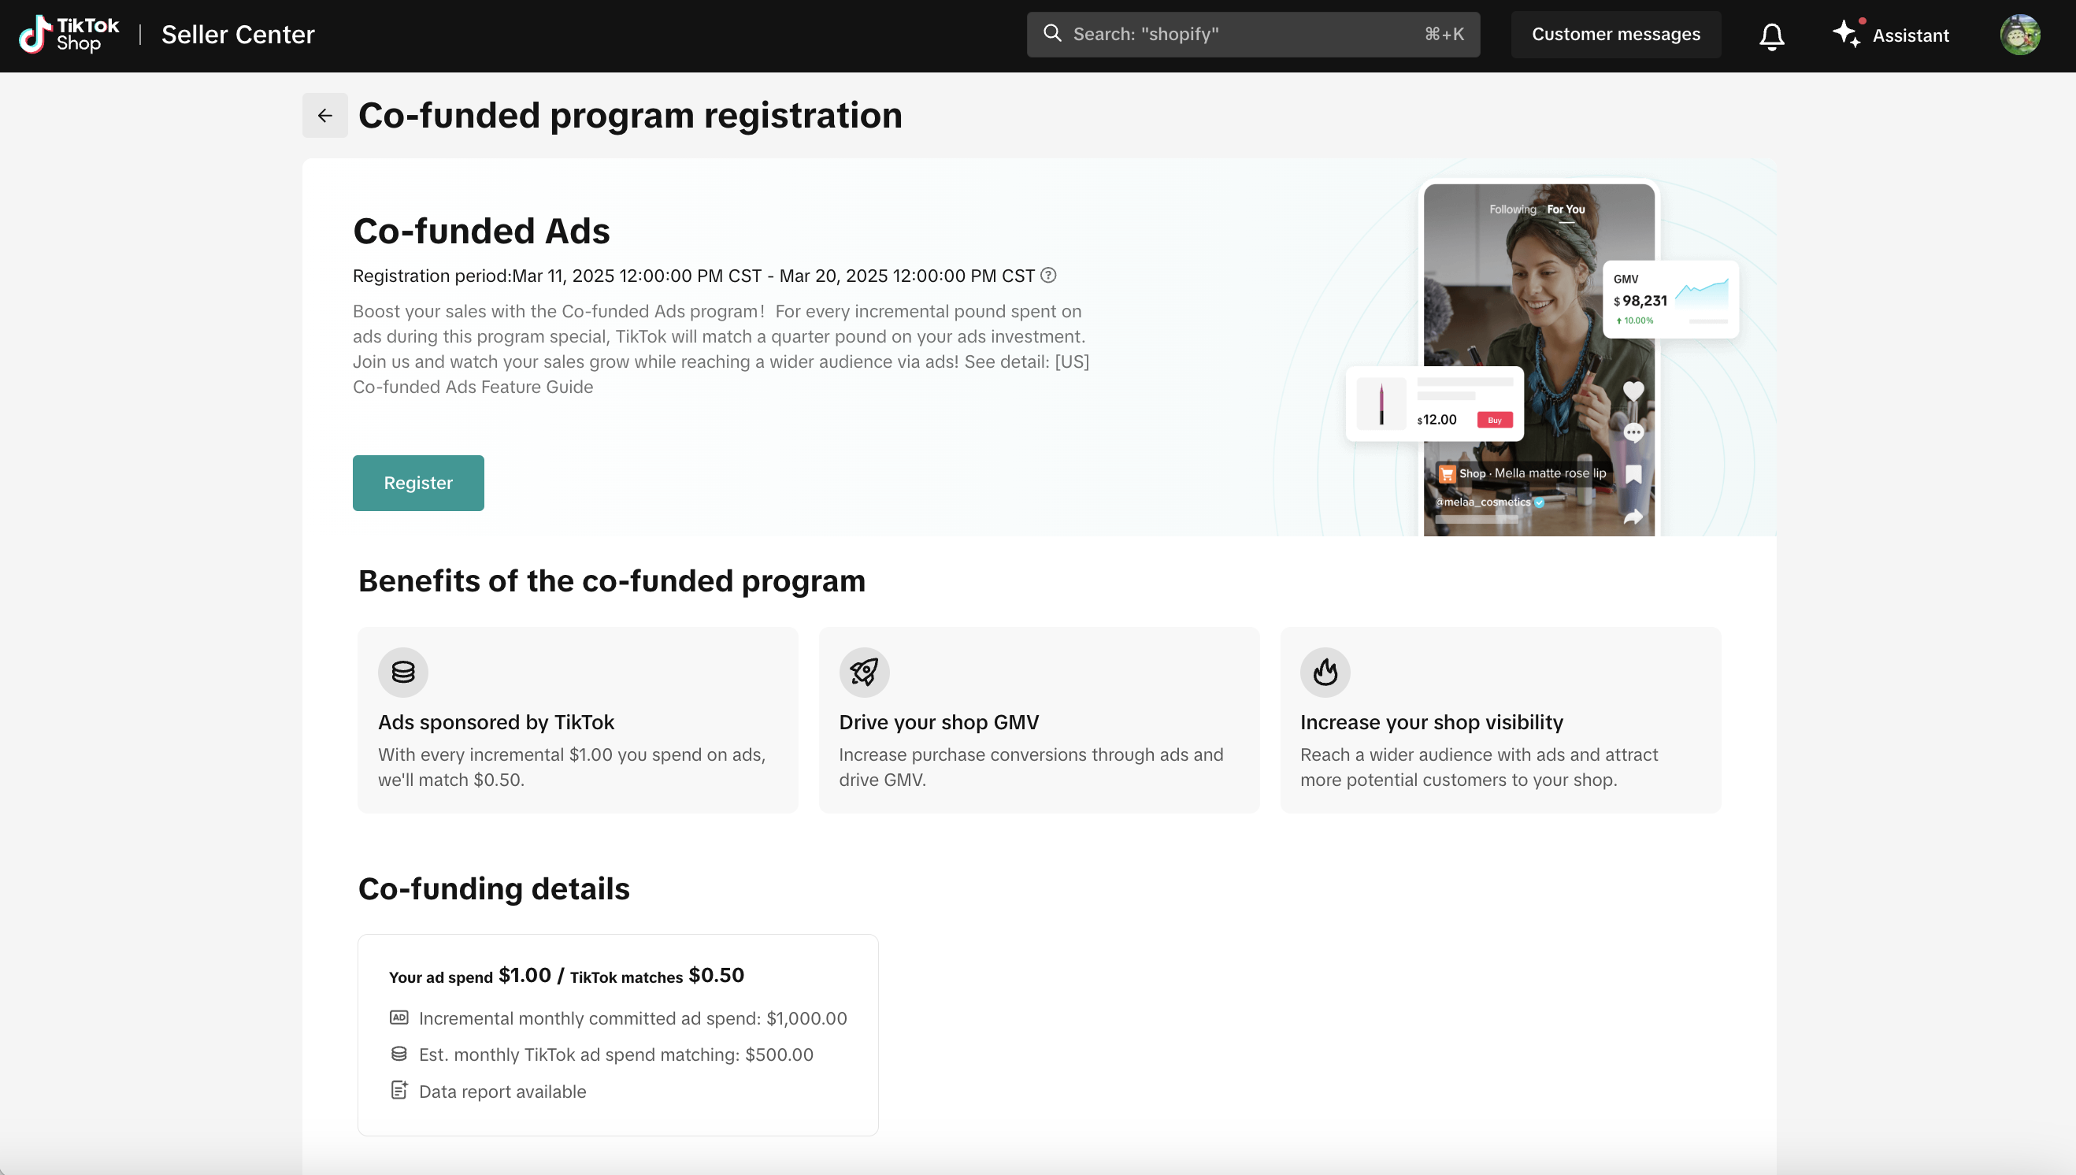Open Customer messages

coord(1615,35)
